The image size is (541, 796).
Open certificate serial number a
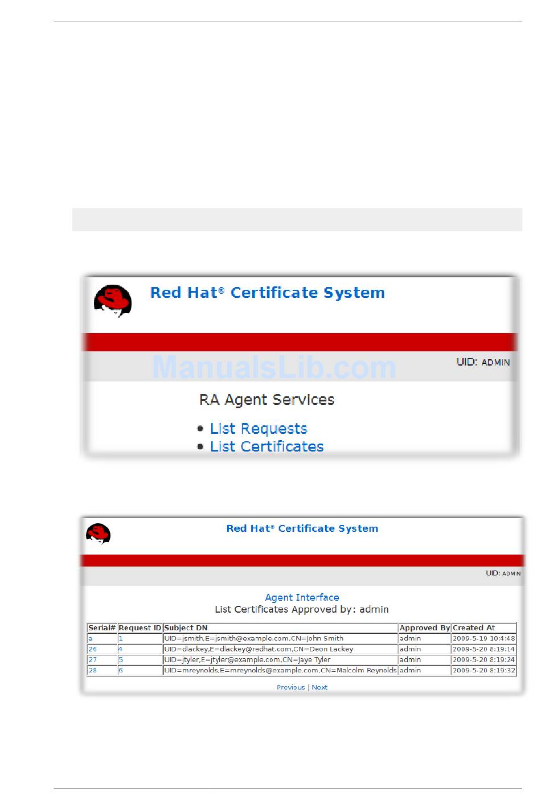pyautogui.click(x=90, y=638)
